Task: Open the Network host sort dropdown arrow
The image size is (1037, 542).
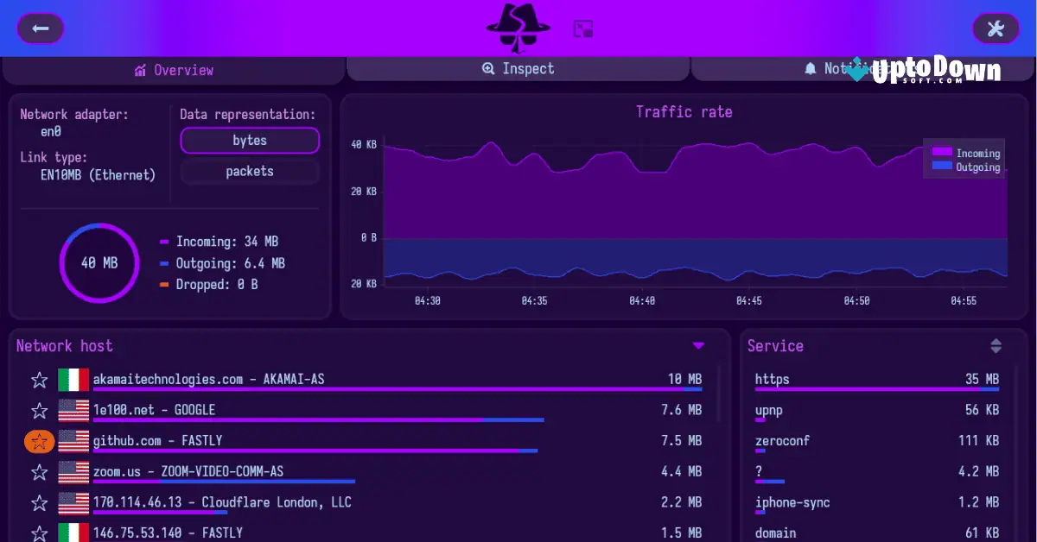Action: tap(698, 345)
